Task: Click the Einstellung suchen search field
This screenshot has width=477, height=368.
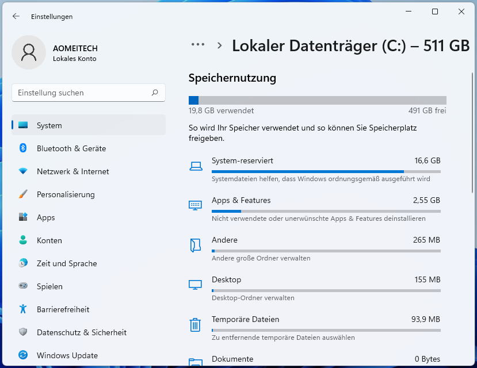Action: tap(83, 93)
